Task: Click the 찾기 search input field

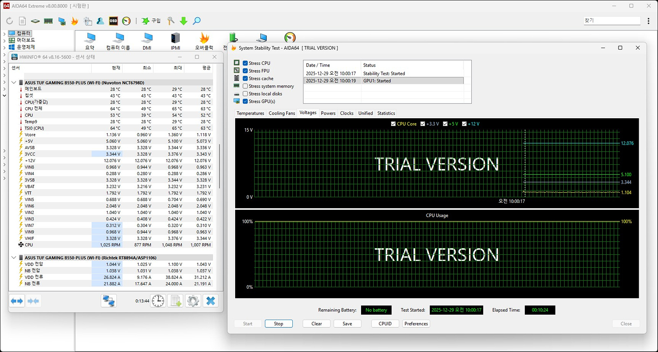Action: [x=612, y=21]
